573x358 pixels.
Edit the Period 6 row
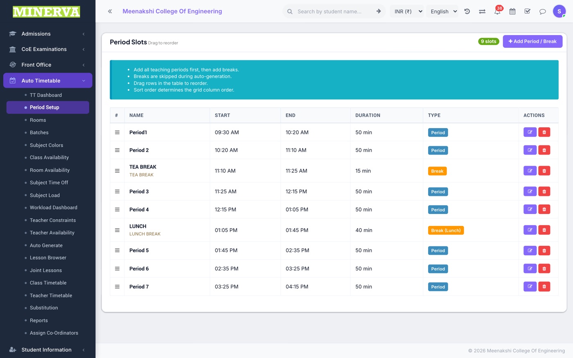[x=530, y=268]
